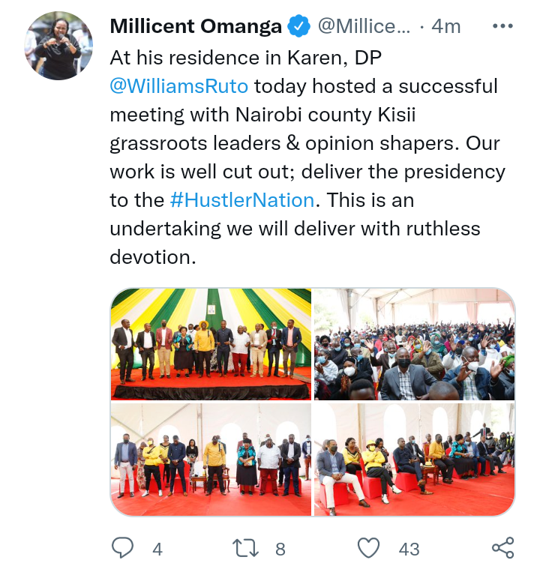Screen dimensions: 540x572
Task: Retweet this post using the retweet icon
Action: pos(245,548)
